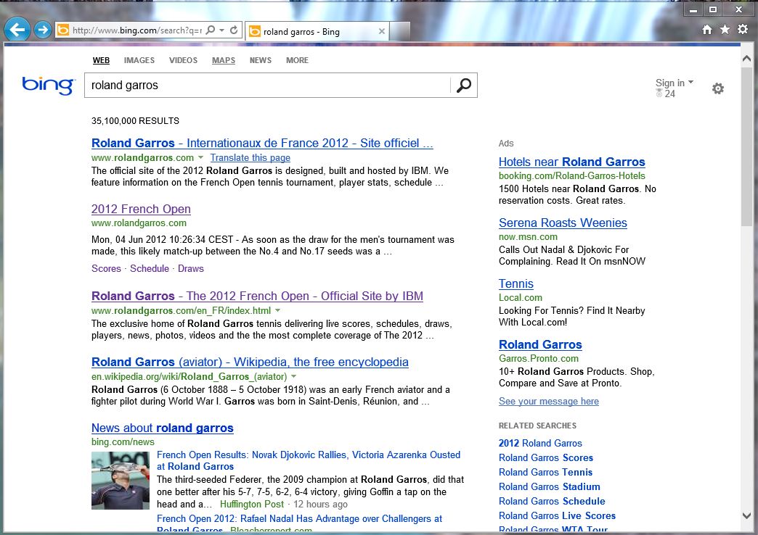758x535 pixels.
Task: Click the Bing logo
Action: [49, 86]
